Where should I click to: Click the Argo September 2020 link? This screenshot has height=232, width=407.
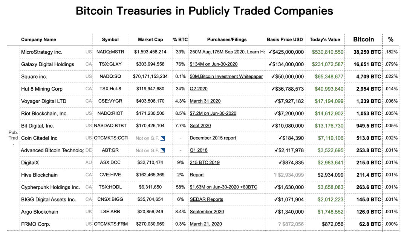(207, 212)
